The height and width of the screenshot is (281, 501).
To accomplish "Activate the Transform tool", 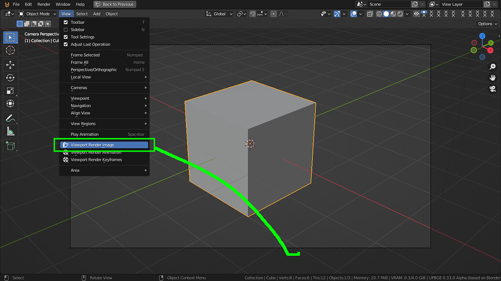I will (10, 104).
